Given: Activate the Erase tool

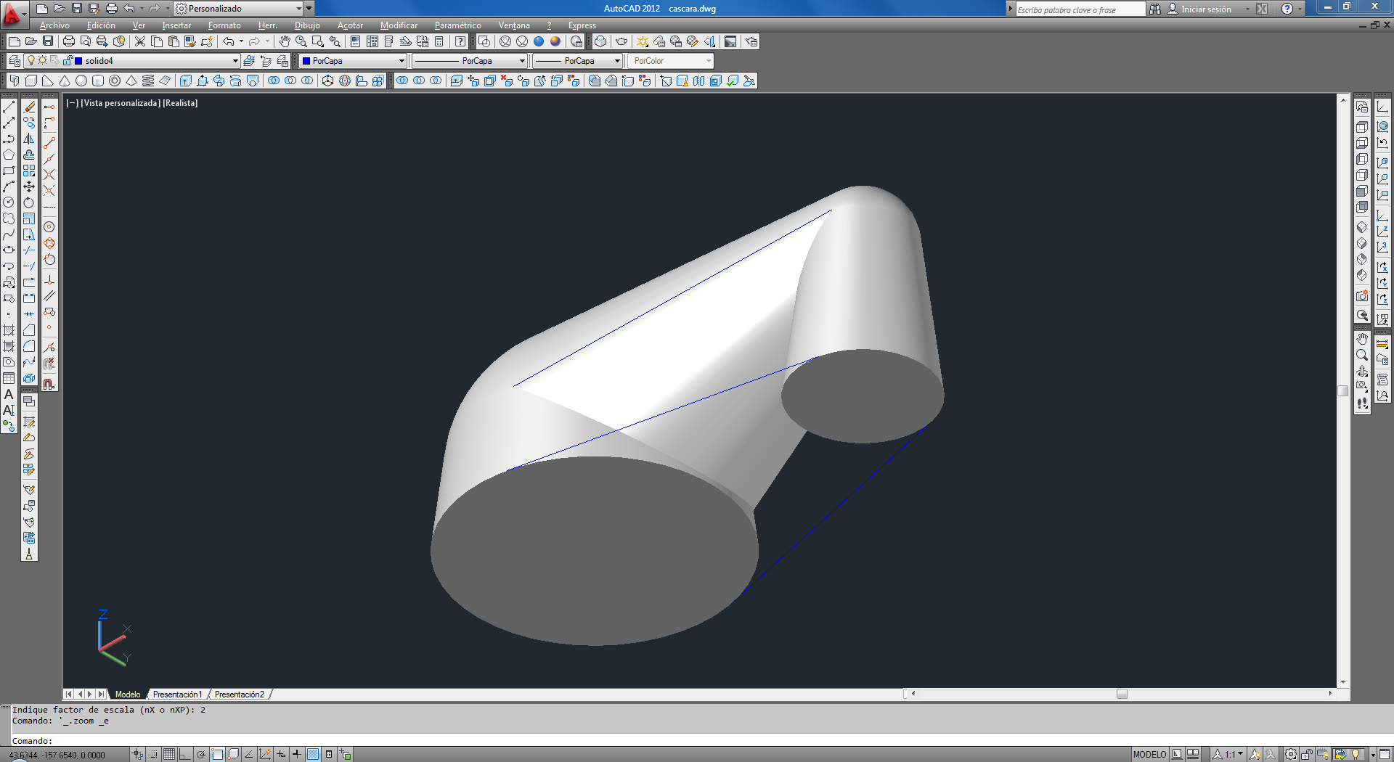Looking at the screenshot, I should coord(29,107).
